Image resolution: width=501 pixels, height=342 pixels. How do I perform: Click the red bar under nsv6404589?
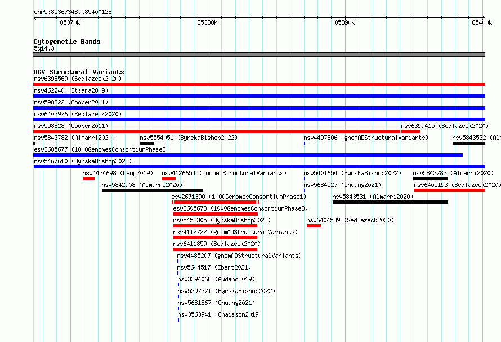click(x=314, y=226)
